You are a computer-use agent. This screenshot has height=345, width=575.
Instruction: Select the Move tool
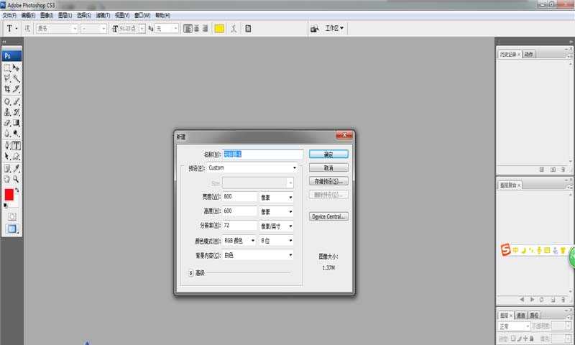[16, 68]
